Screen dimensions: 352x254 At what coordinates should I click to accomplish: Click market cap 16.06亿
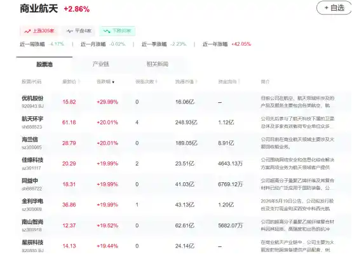pos(185,102)
